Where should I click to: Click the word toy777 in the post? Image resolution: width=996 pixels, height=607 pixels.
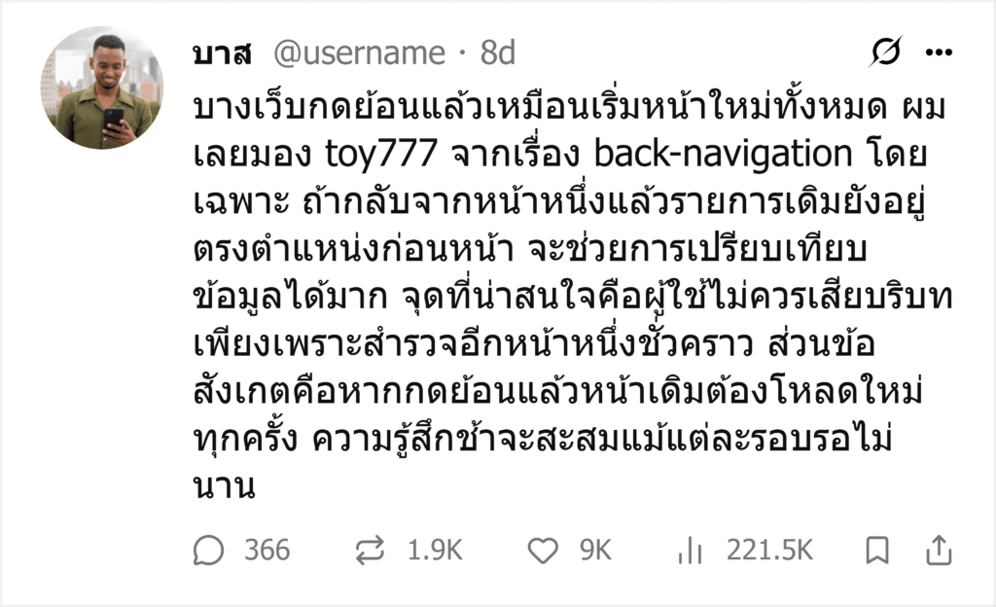coord(381,155)
